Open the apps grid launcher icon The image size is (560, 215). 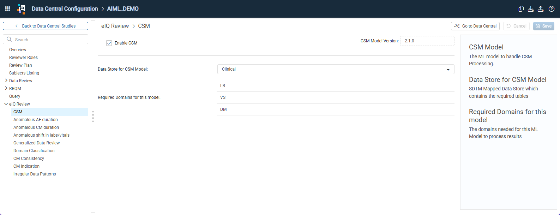point(7,9)
